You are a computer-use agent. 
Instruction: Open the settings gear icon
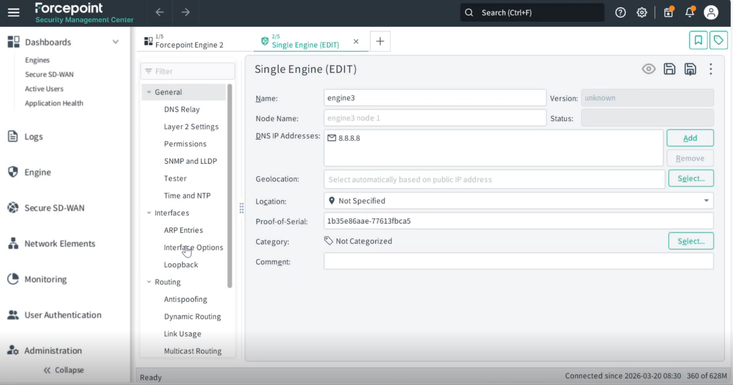pyautogui.click(x=642, y=13)
